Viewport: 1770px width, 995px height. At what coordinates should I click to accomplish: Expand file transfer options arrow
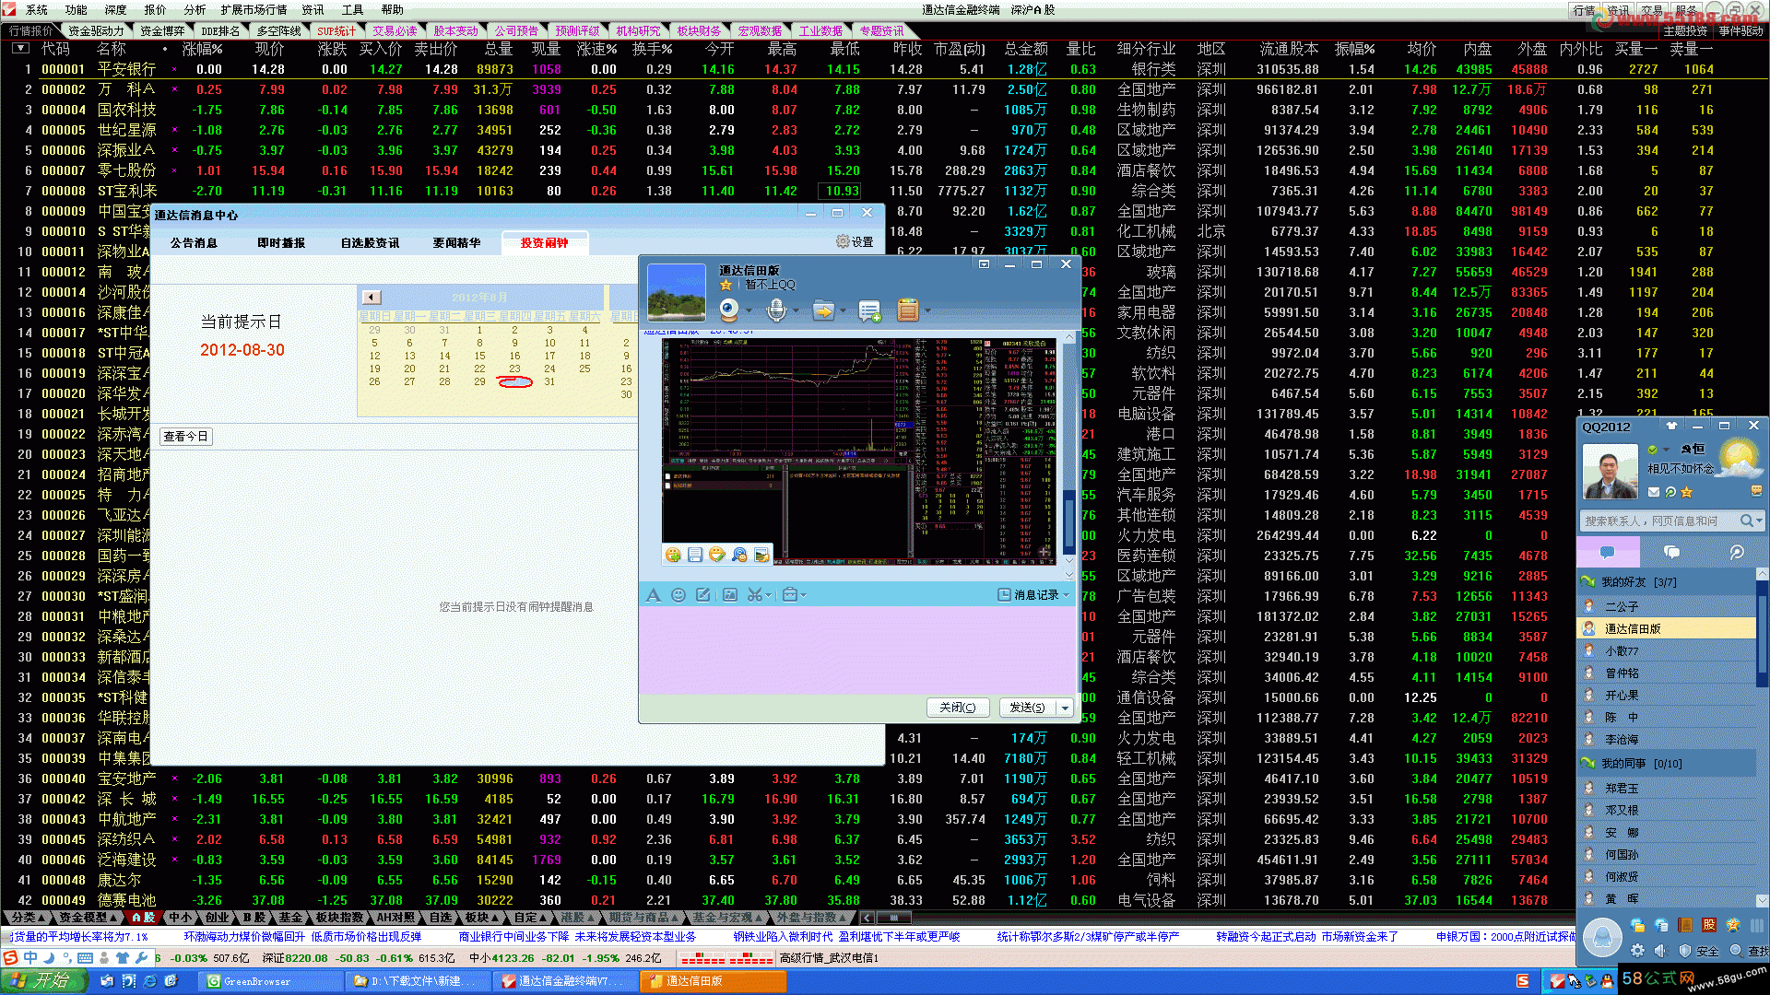843,310
